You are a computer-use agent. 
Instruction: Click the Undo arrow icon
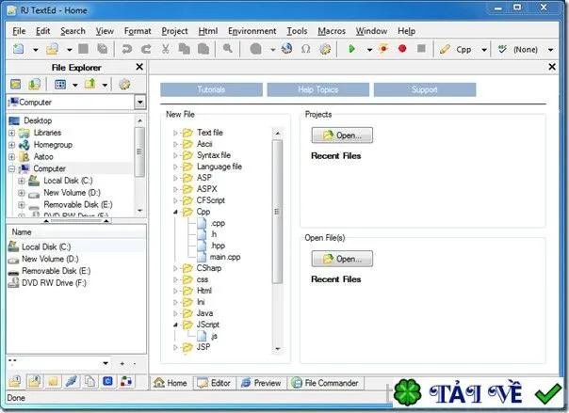(126, 49)
